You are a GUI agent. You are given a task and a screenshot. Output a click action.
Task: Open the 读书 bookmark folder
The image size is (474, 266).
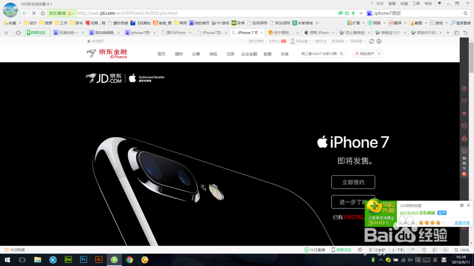[76, 23]
